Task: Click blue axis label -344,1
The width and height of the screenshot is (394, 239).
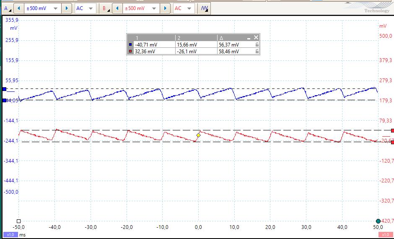Action: [11, 161]
